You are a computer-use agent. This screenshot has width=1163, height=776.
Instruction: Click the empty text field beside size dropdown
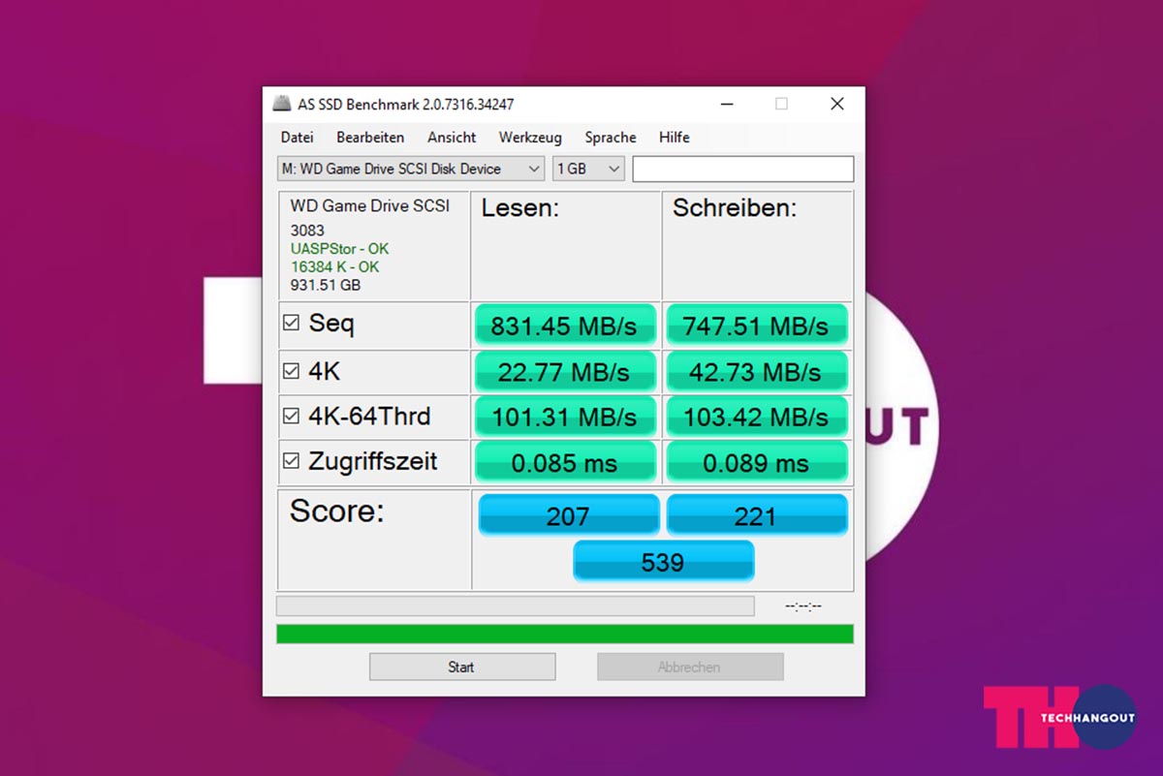(x=743, y=169)
